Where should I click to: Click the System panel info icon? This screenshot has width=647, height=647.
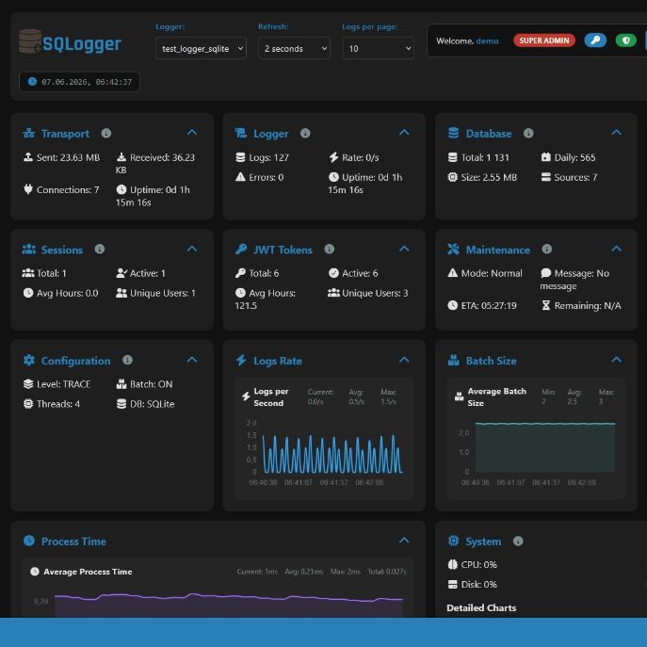[518, 541]
